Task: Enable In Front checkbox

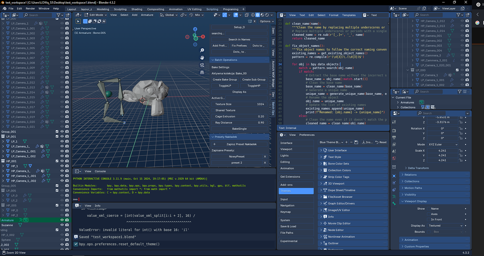Action: click(429, 220)
